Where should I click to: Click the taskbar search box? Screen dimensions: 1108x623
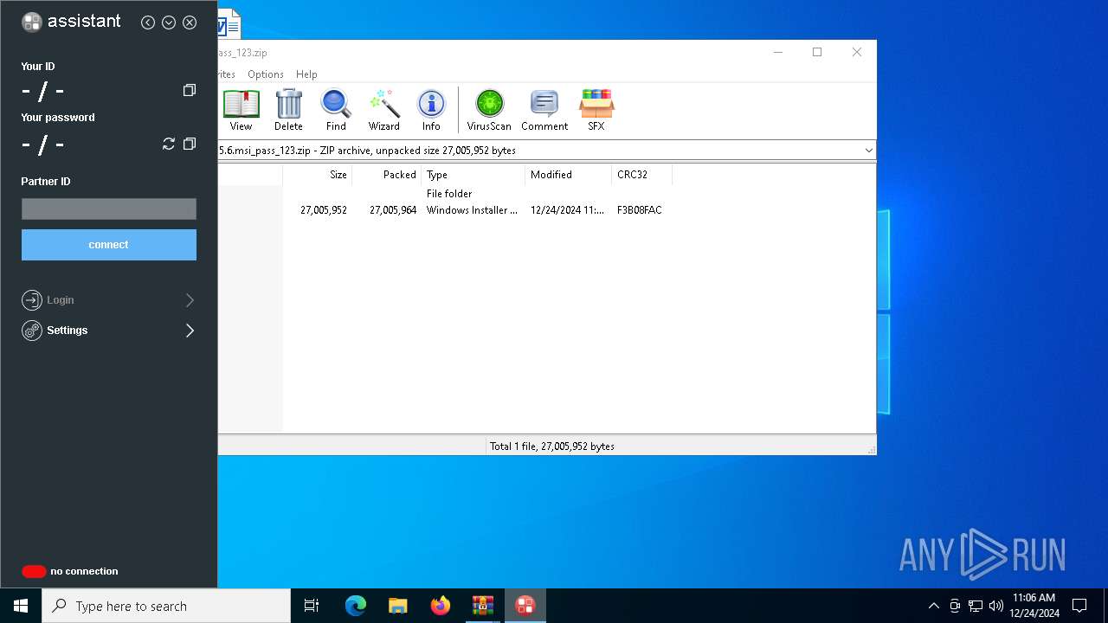coord(166,606)
